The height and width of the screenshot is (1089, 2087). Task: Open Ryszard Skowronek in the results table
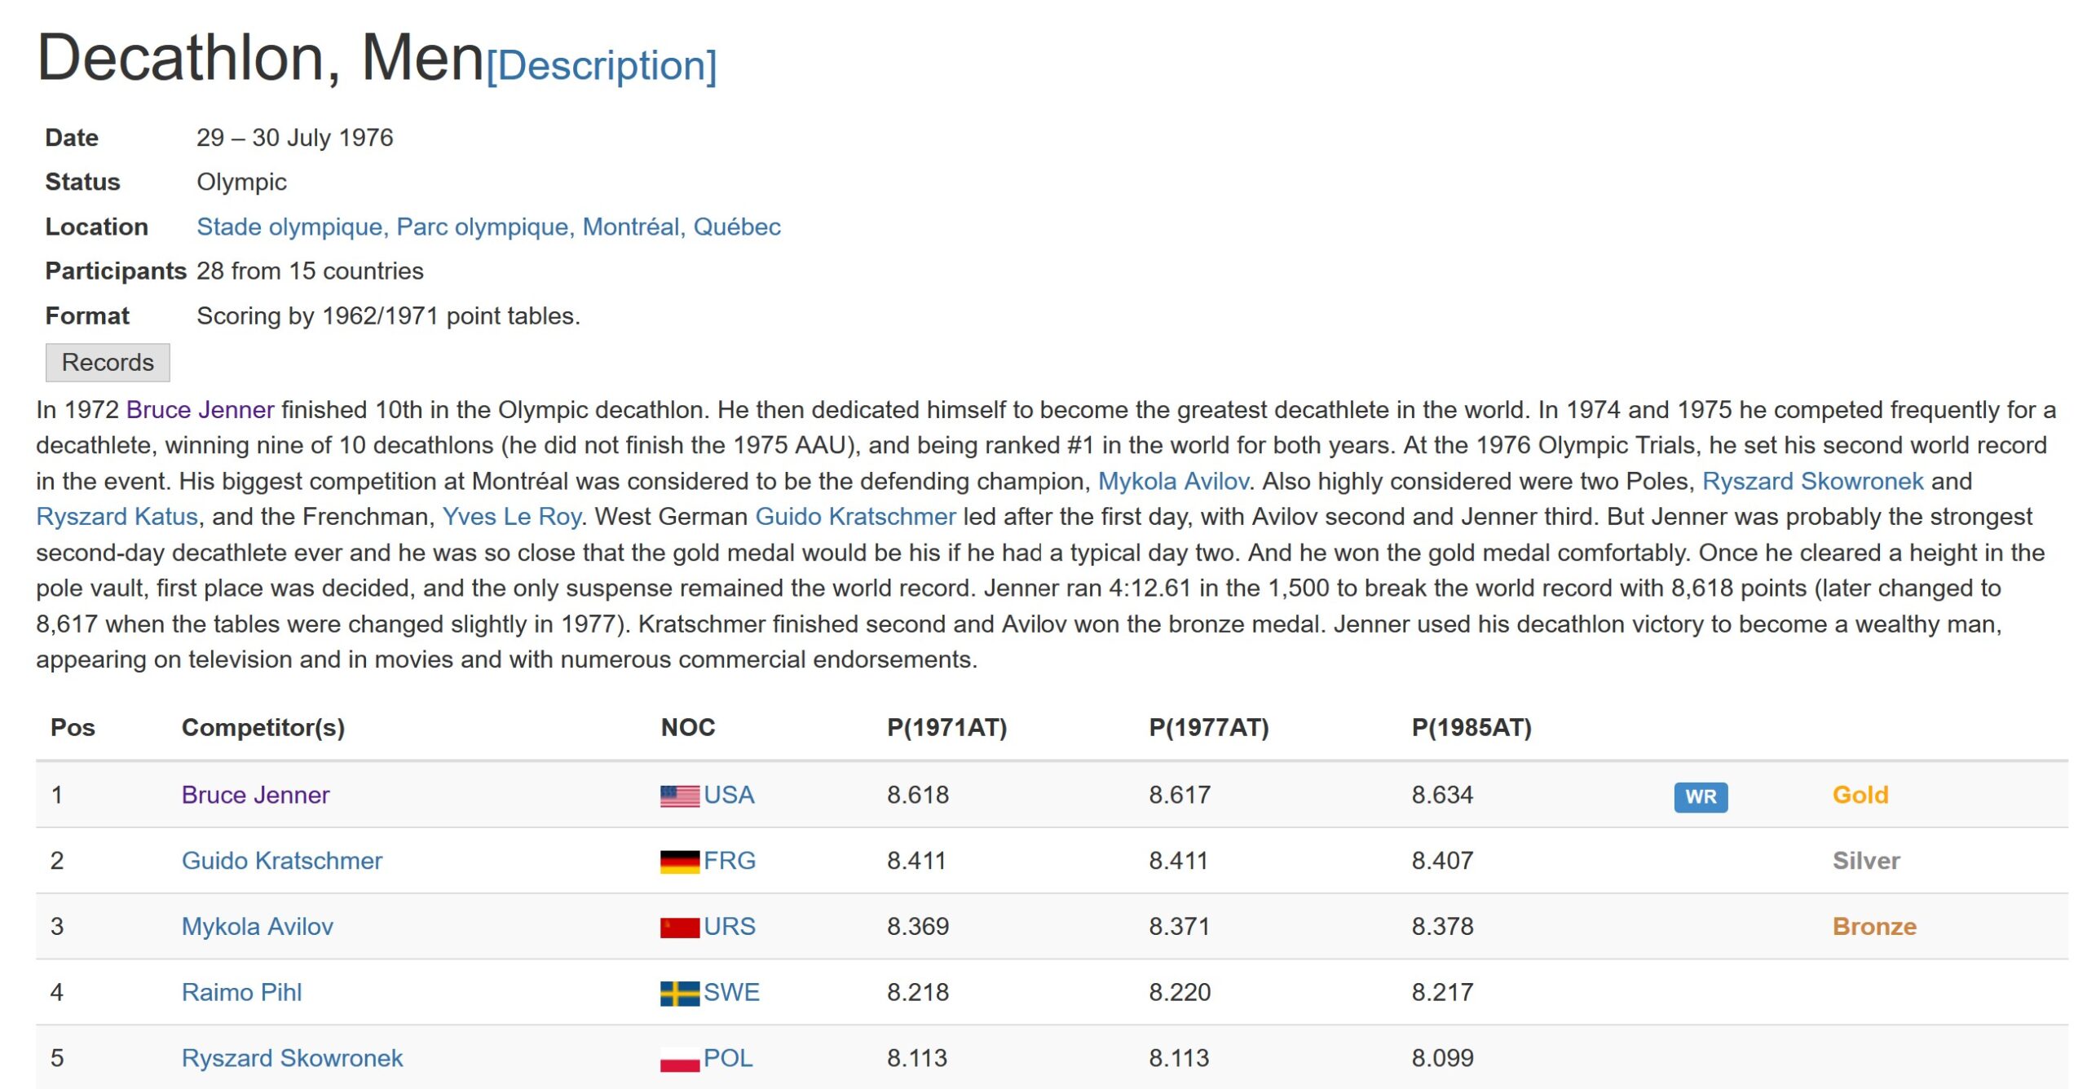[x=292, y=1058]
